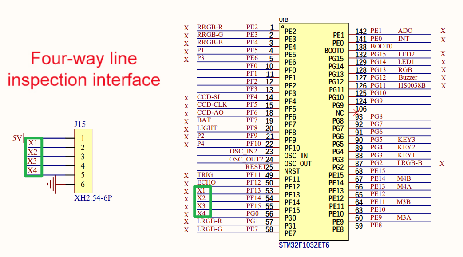Viewport: 463px width, 257px height.
Task: Select the OSC_OUT pin name inside the chip
Action: [298, 164]
